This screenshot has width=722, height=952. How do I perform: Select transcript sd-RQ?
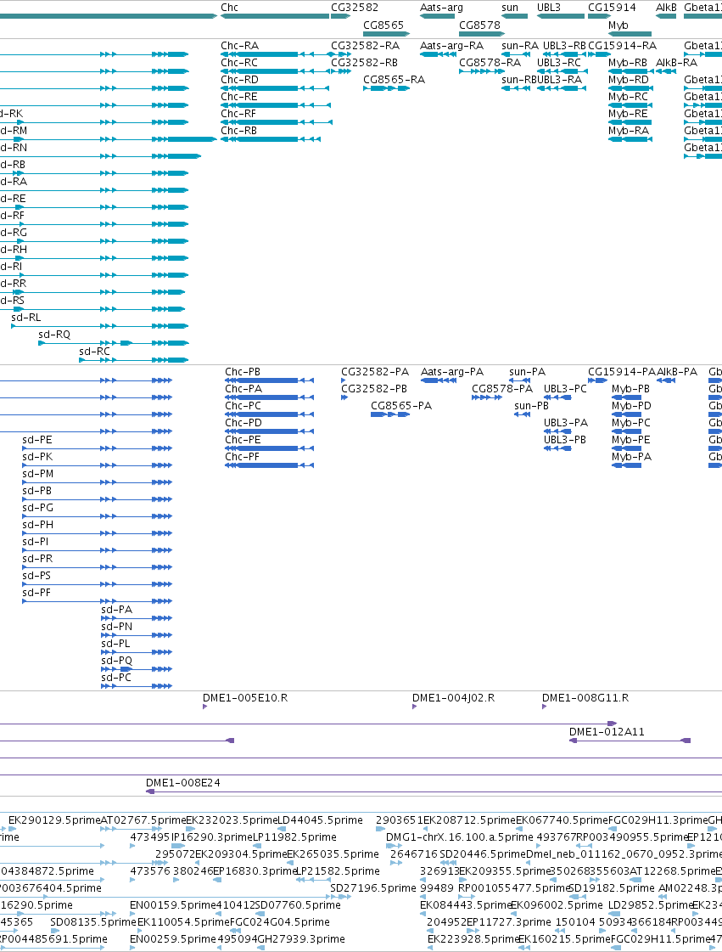click(114, 343)
